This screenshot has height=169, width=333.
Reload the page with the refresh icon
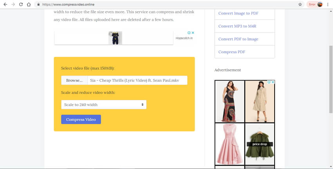click(21, 4)
